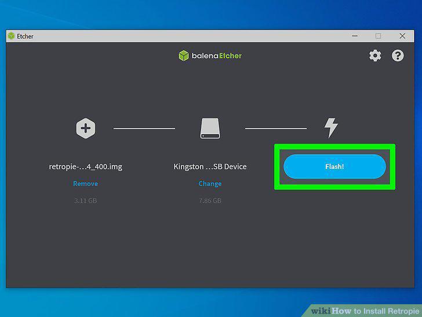
Task: Click the Kingston …SB Device label
Action: point(210,167)
